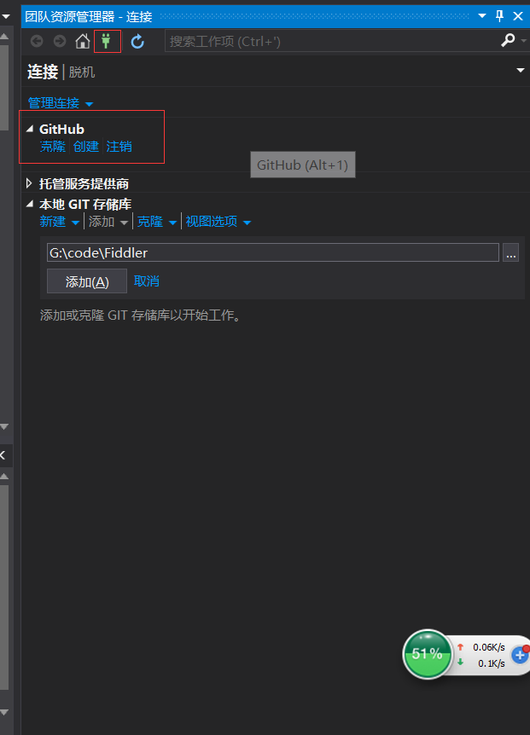Image resolution: width=530 pixels, height=735 pixels.
Task: Open the 视图选项 dropdown
Action: click(218, 221)
